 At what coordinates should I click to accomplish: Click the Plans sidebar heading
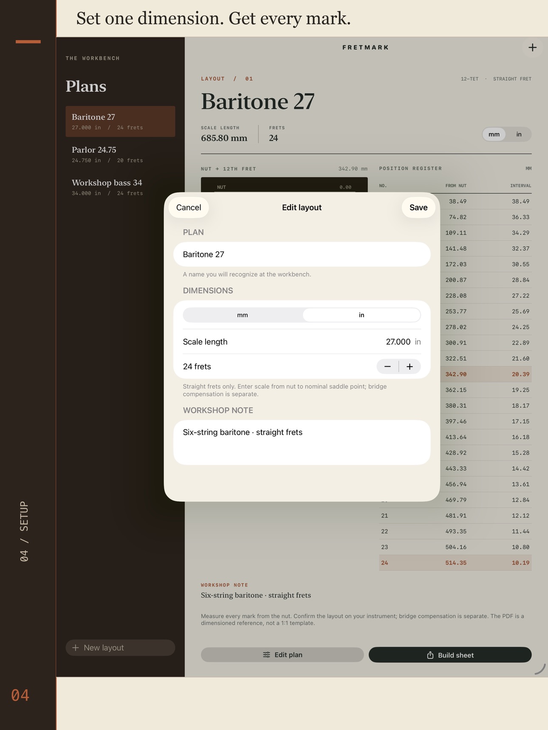coord(86,86)
